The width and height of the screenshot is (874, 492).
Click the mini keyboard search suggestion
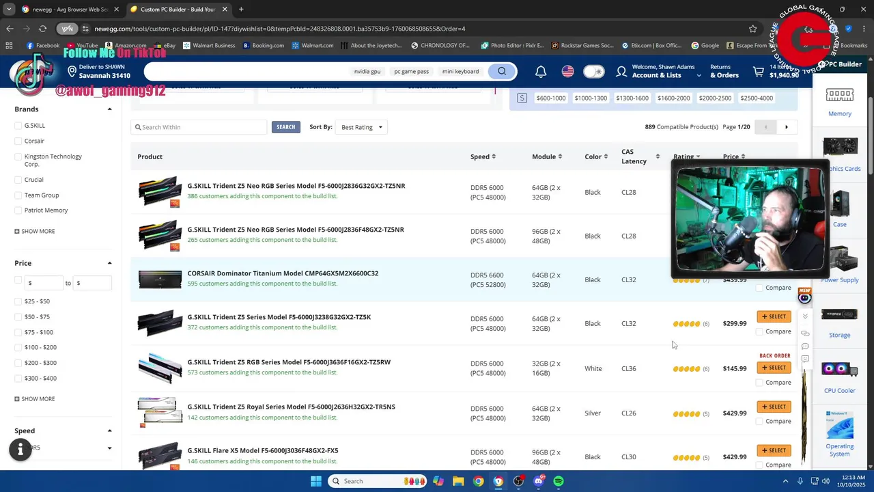460,71
